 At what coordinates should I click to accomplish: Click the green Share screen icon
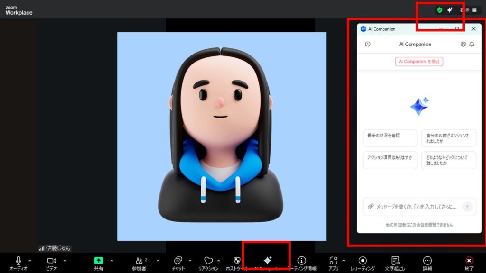(98, 260)
